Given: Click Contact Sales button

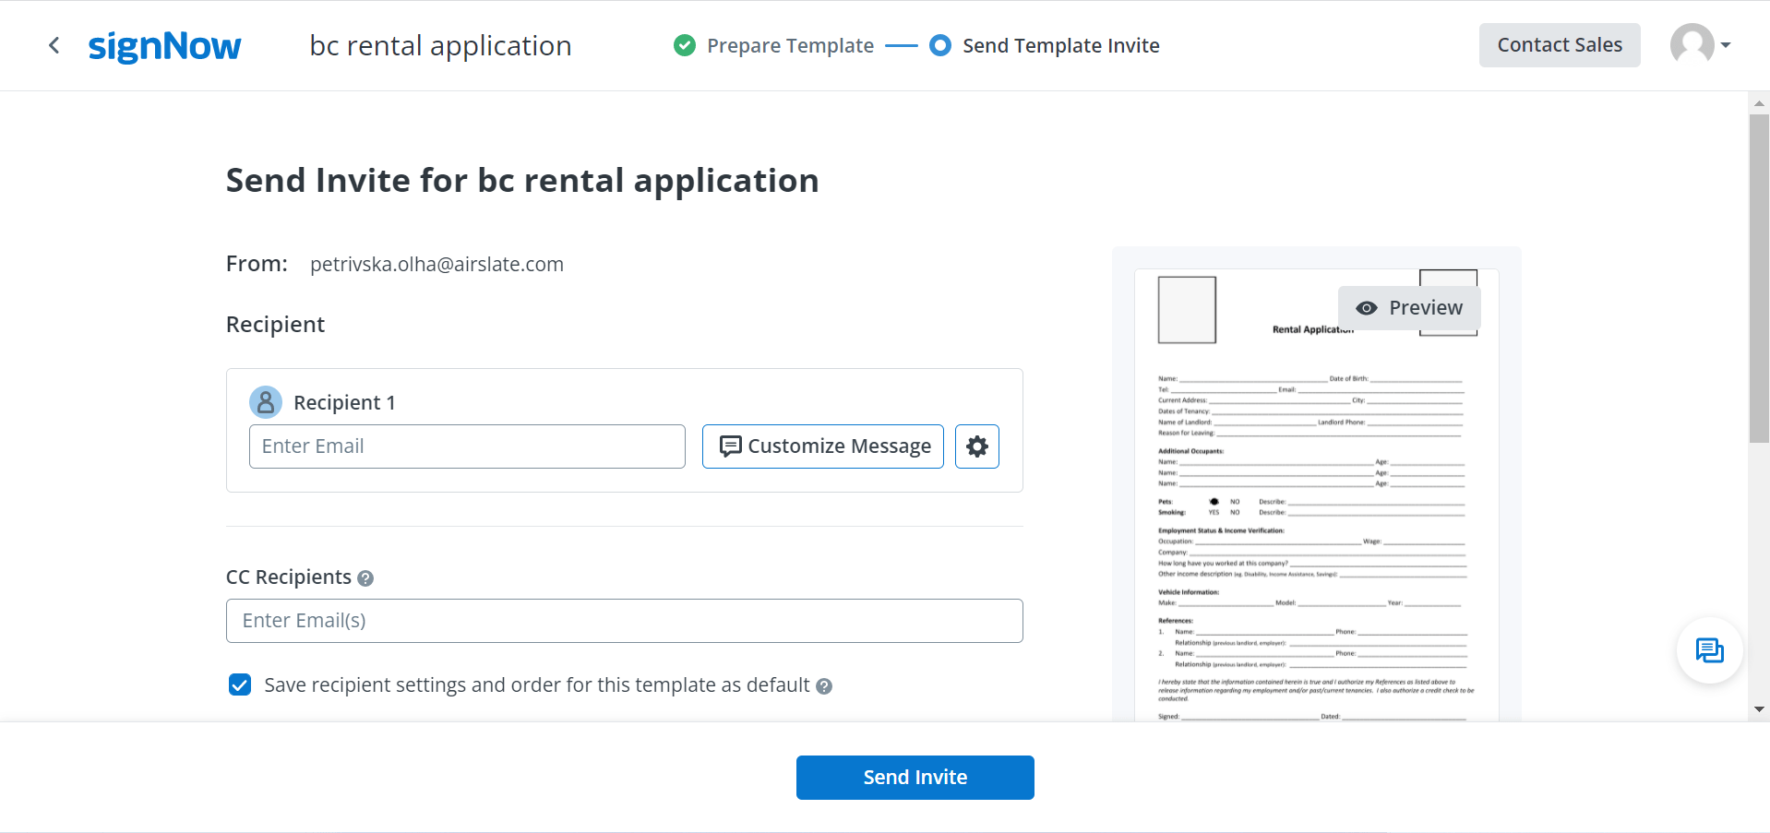Looking at the screenshot, I should pyautogui.click(x=1559, y=45).
